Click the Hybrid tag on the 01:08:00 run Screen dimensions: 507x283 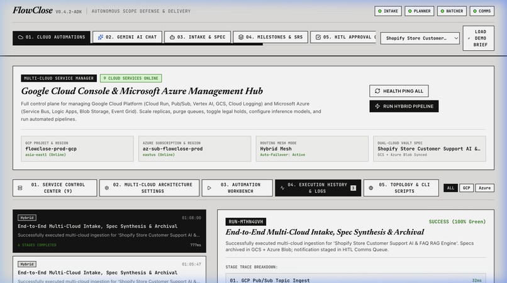coord(27,218)
